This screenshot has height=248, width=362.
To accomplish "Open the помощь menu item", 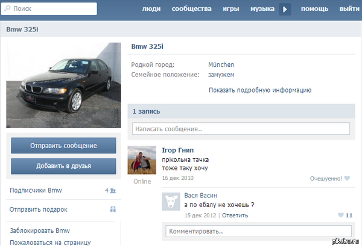I will coord(314,9).
